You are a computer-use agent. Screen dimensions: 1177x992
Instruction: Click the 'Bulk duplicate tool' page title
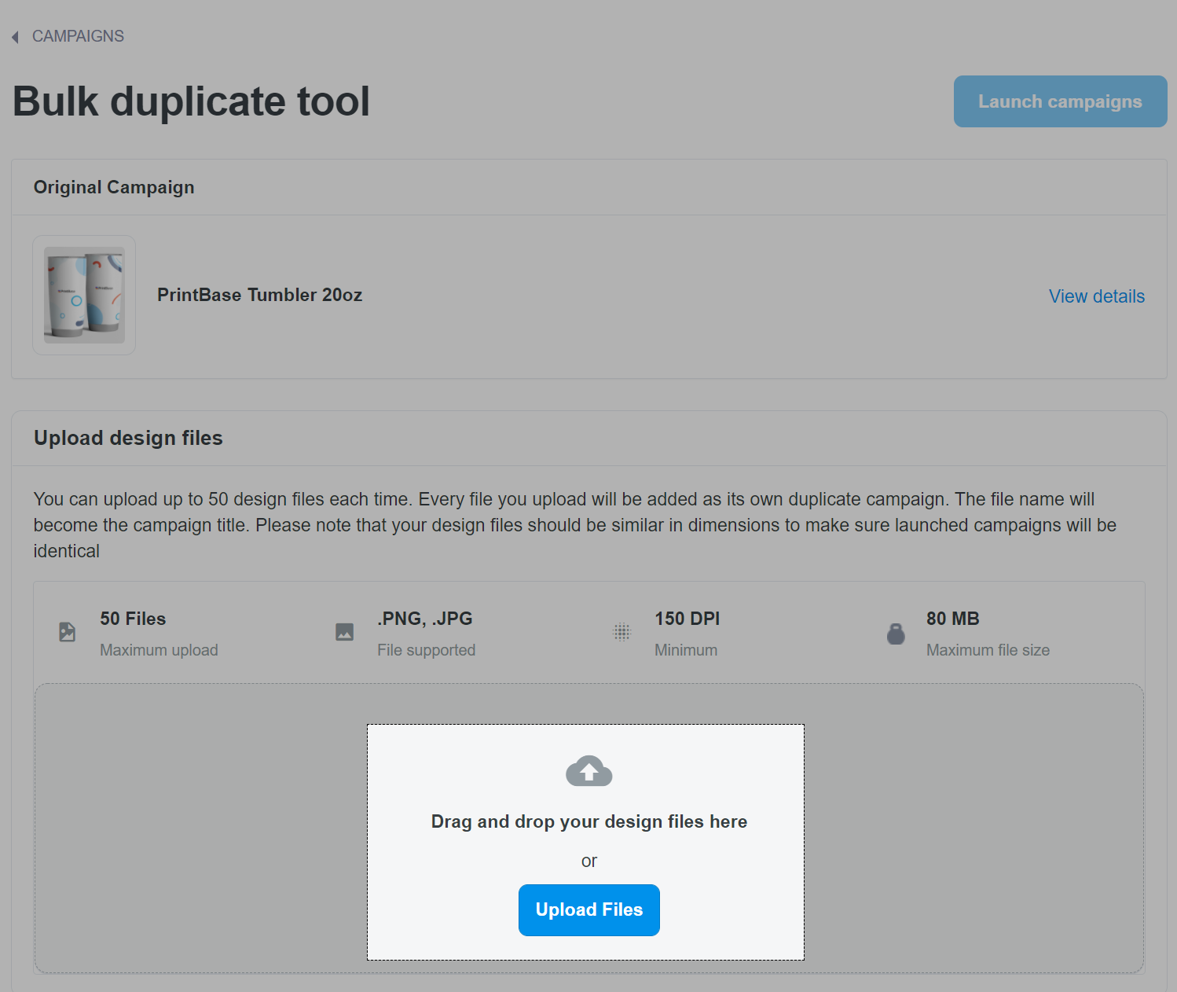(x=191, y=101)
